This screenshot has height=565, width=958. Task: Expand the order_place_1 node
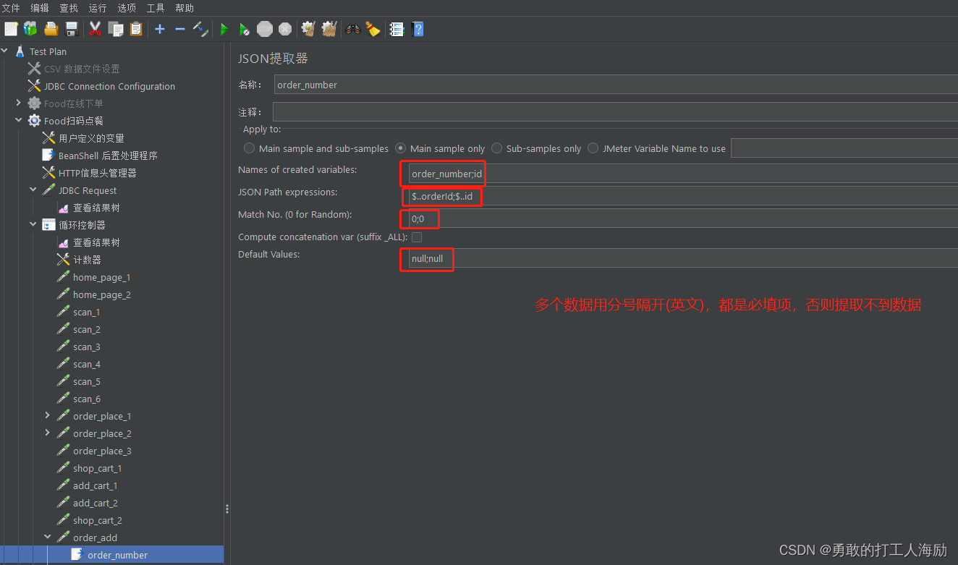(x=48, y=416)
